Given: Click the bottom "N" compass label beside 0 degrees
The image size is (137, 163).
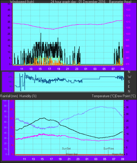Looking at the screenshot, I should (x=129, y=91).
